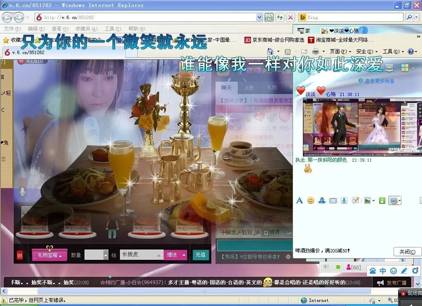Click the compatibility view icon beside address bar

269,17
